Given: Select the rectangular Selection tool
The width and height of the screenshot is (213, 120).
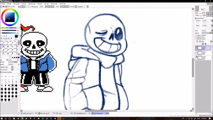Looking at the screenshot, I should coord(1,36).
